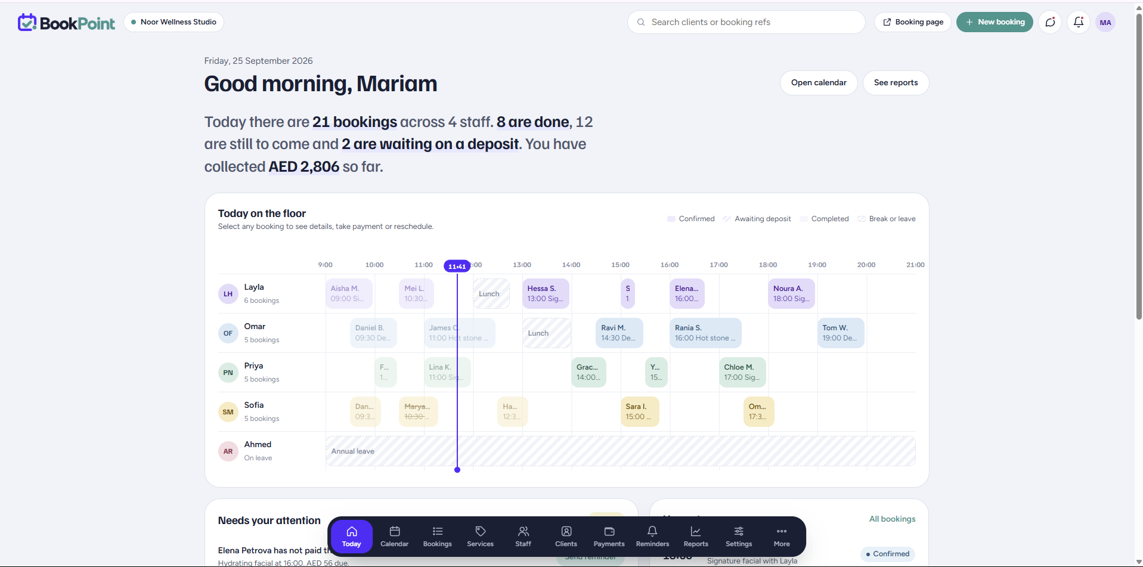
Task: Switch to the Bookings tab
Action: (x=438, y=537)
